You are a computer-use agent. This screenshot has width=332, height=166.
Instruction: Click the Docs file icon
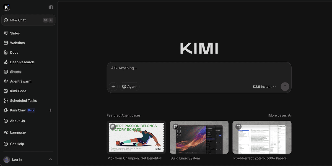pyautogui.click(x=6, y=53)
